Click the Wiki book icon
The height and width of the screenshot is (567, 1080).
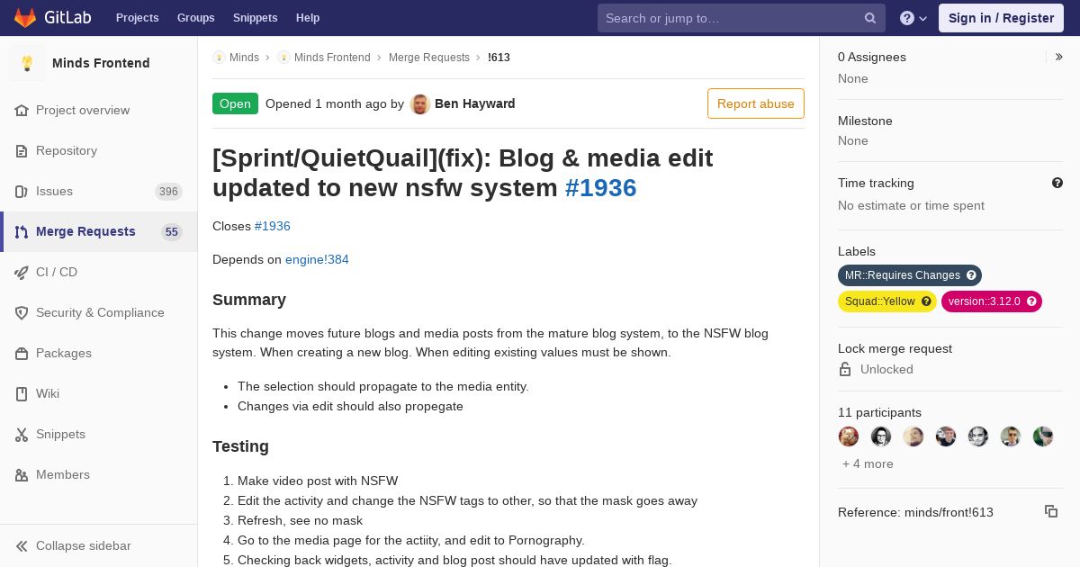(22, 393)
